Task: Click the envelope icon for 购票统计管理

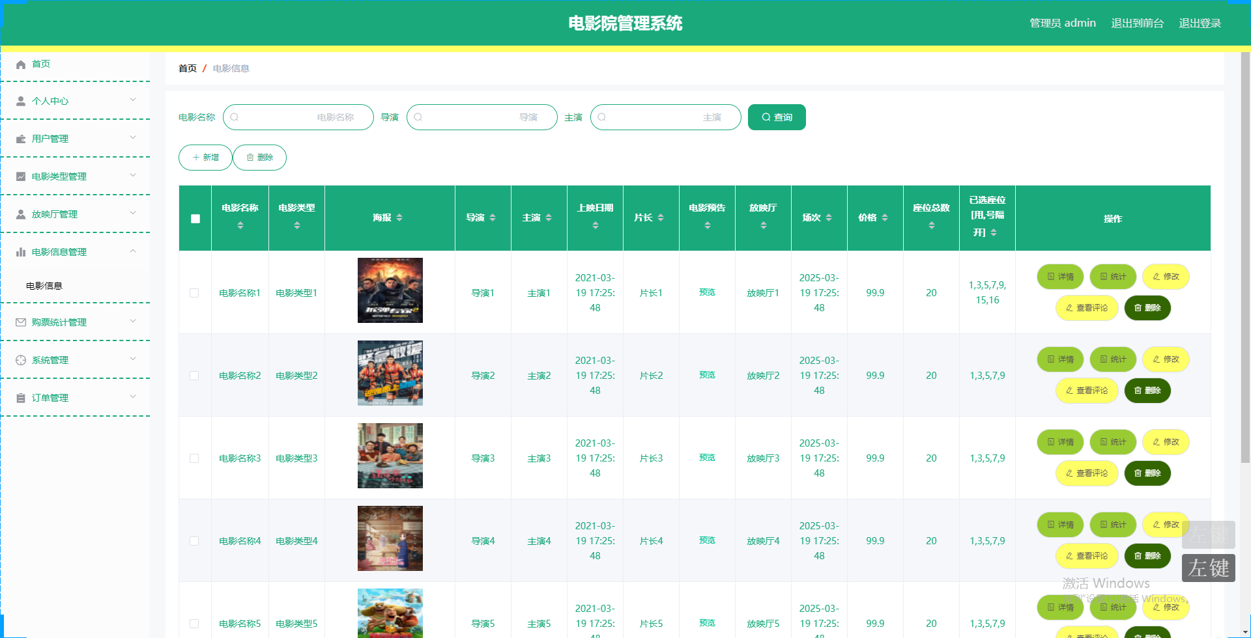Action: tap(20, 322)
